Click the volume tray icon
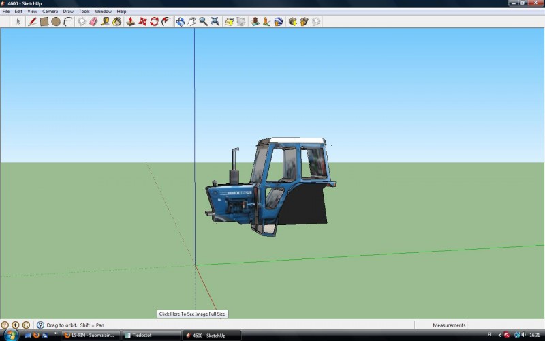Screen dimensions: 545x341 pos(523,335)
